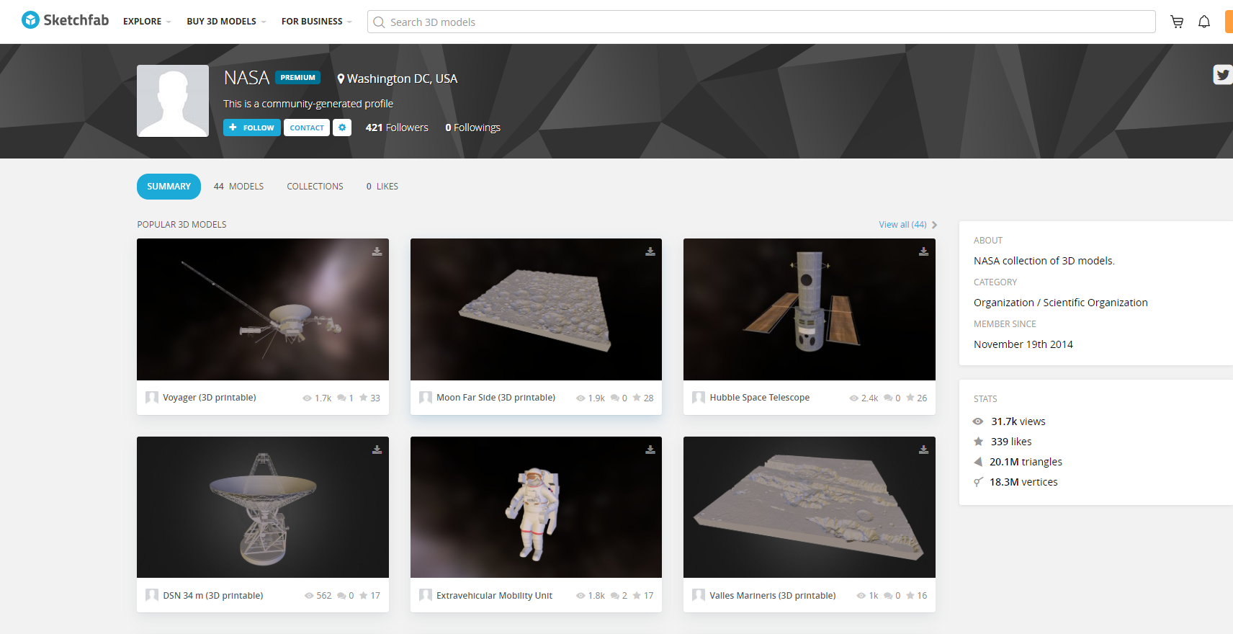Click the NASA profile avatar
1233x634 pixels.
[x=173, y=101]
